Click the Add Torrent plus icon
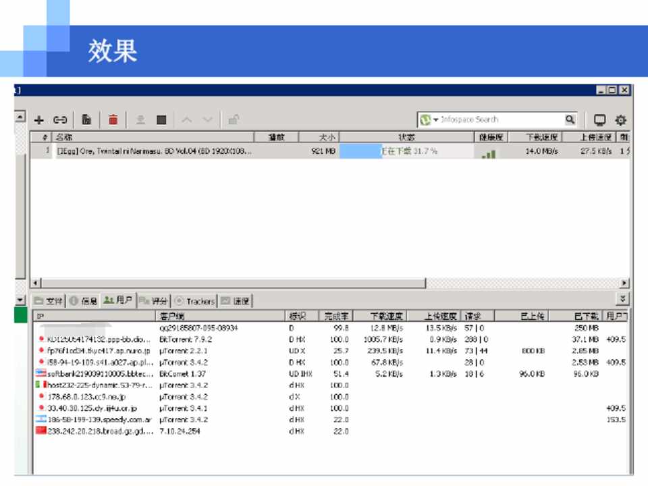 tap(40, 120)
